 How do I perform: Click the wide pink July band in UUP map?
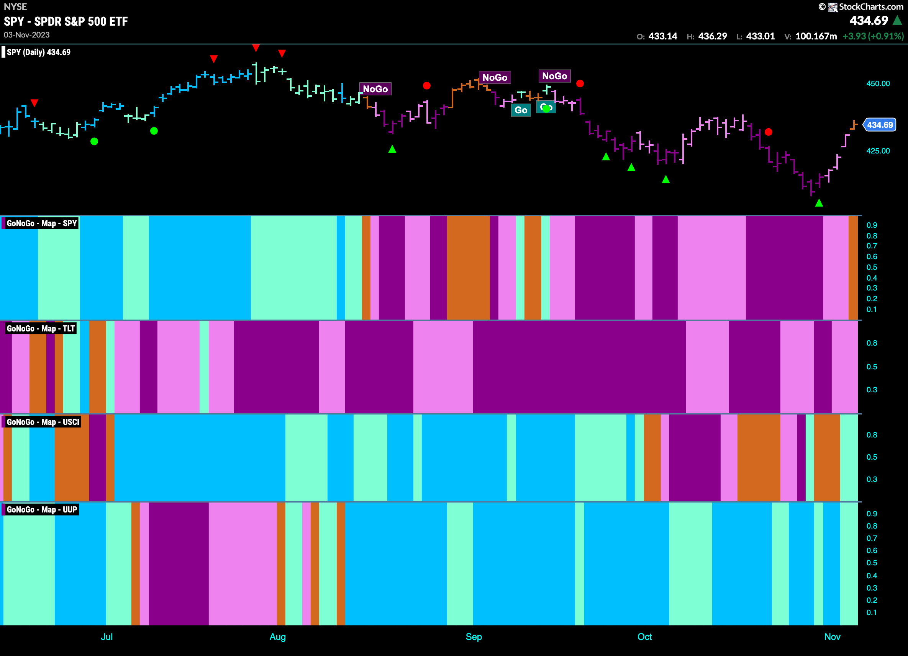point(243,564)
